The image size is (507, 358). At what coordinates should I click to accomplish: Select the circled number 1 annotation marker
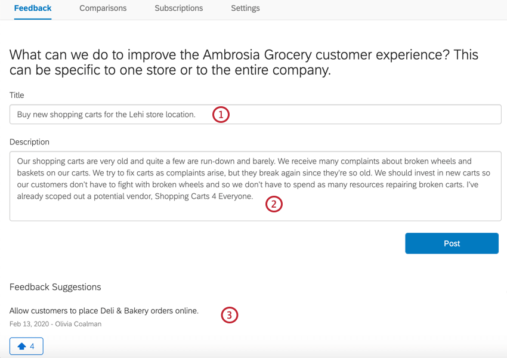pos(221,114)
